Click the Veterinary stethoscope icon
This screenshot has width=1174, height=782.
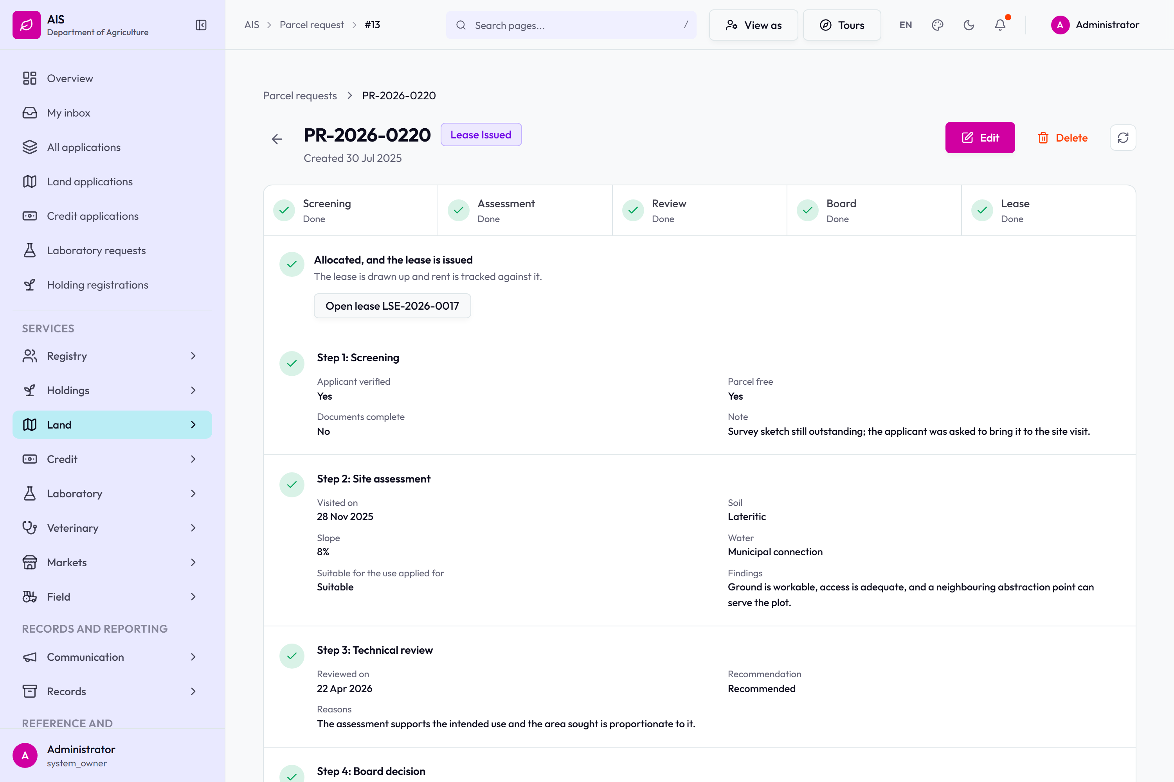(x=29, y=527)
